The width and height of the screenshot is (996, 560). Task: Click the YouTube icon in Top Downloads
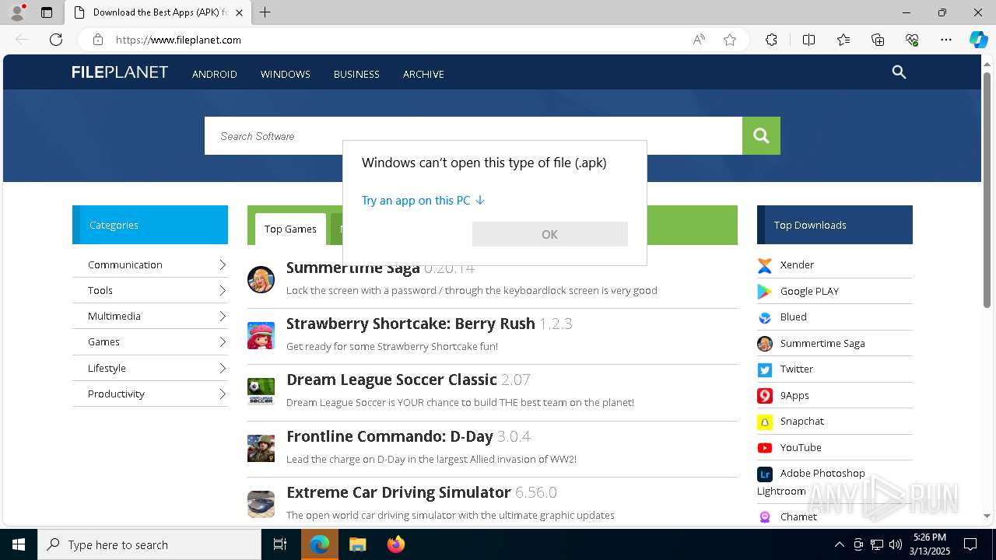[765, 448]
